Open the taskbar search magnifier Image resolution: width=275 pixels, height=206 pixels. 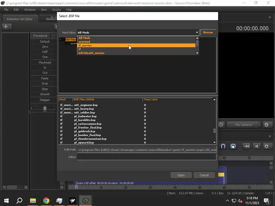19,201
